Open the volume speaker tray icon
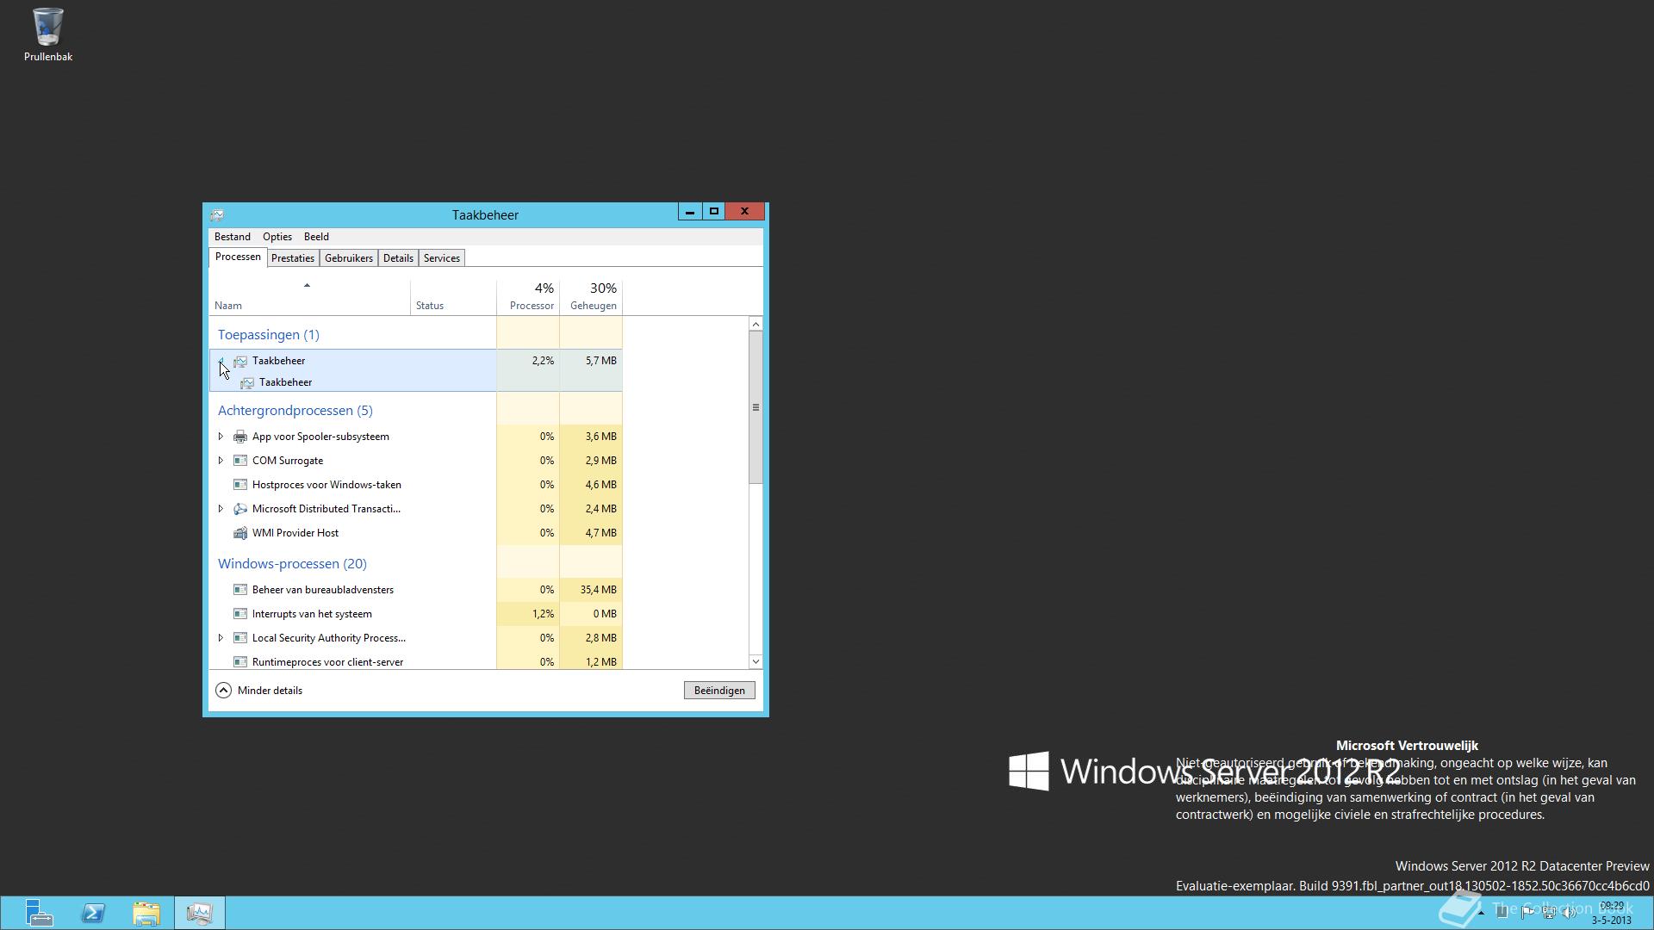Screen dimensions: 1654x930 coord(1570,913)
